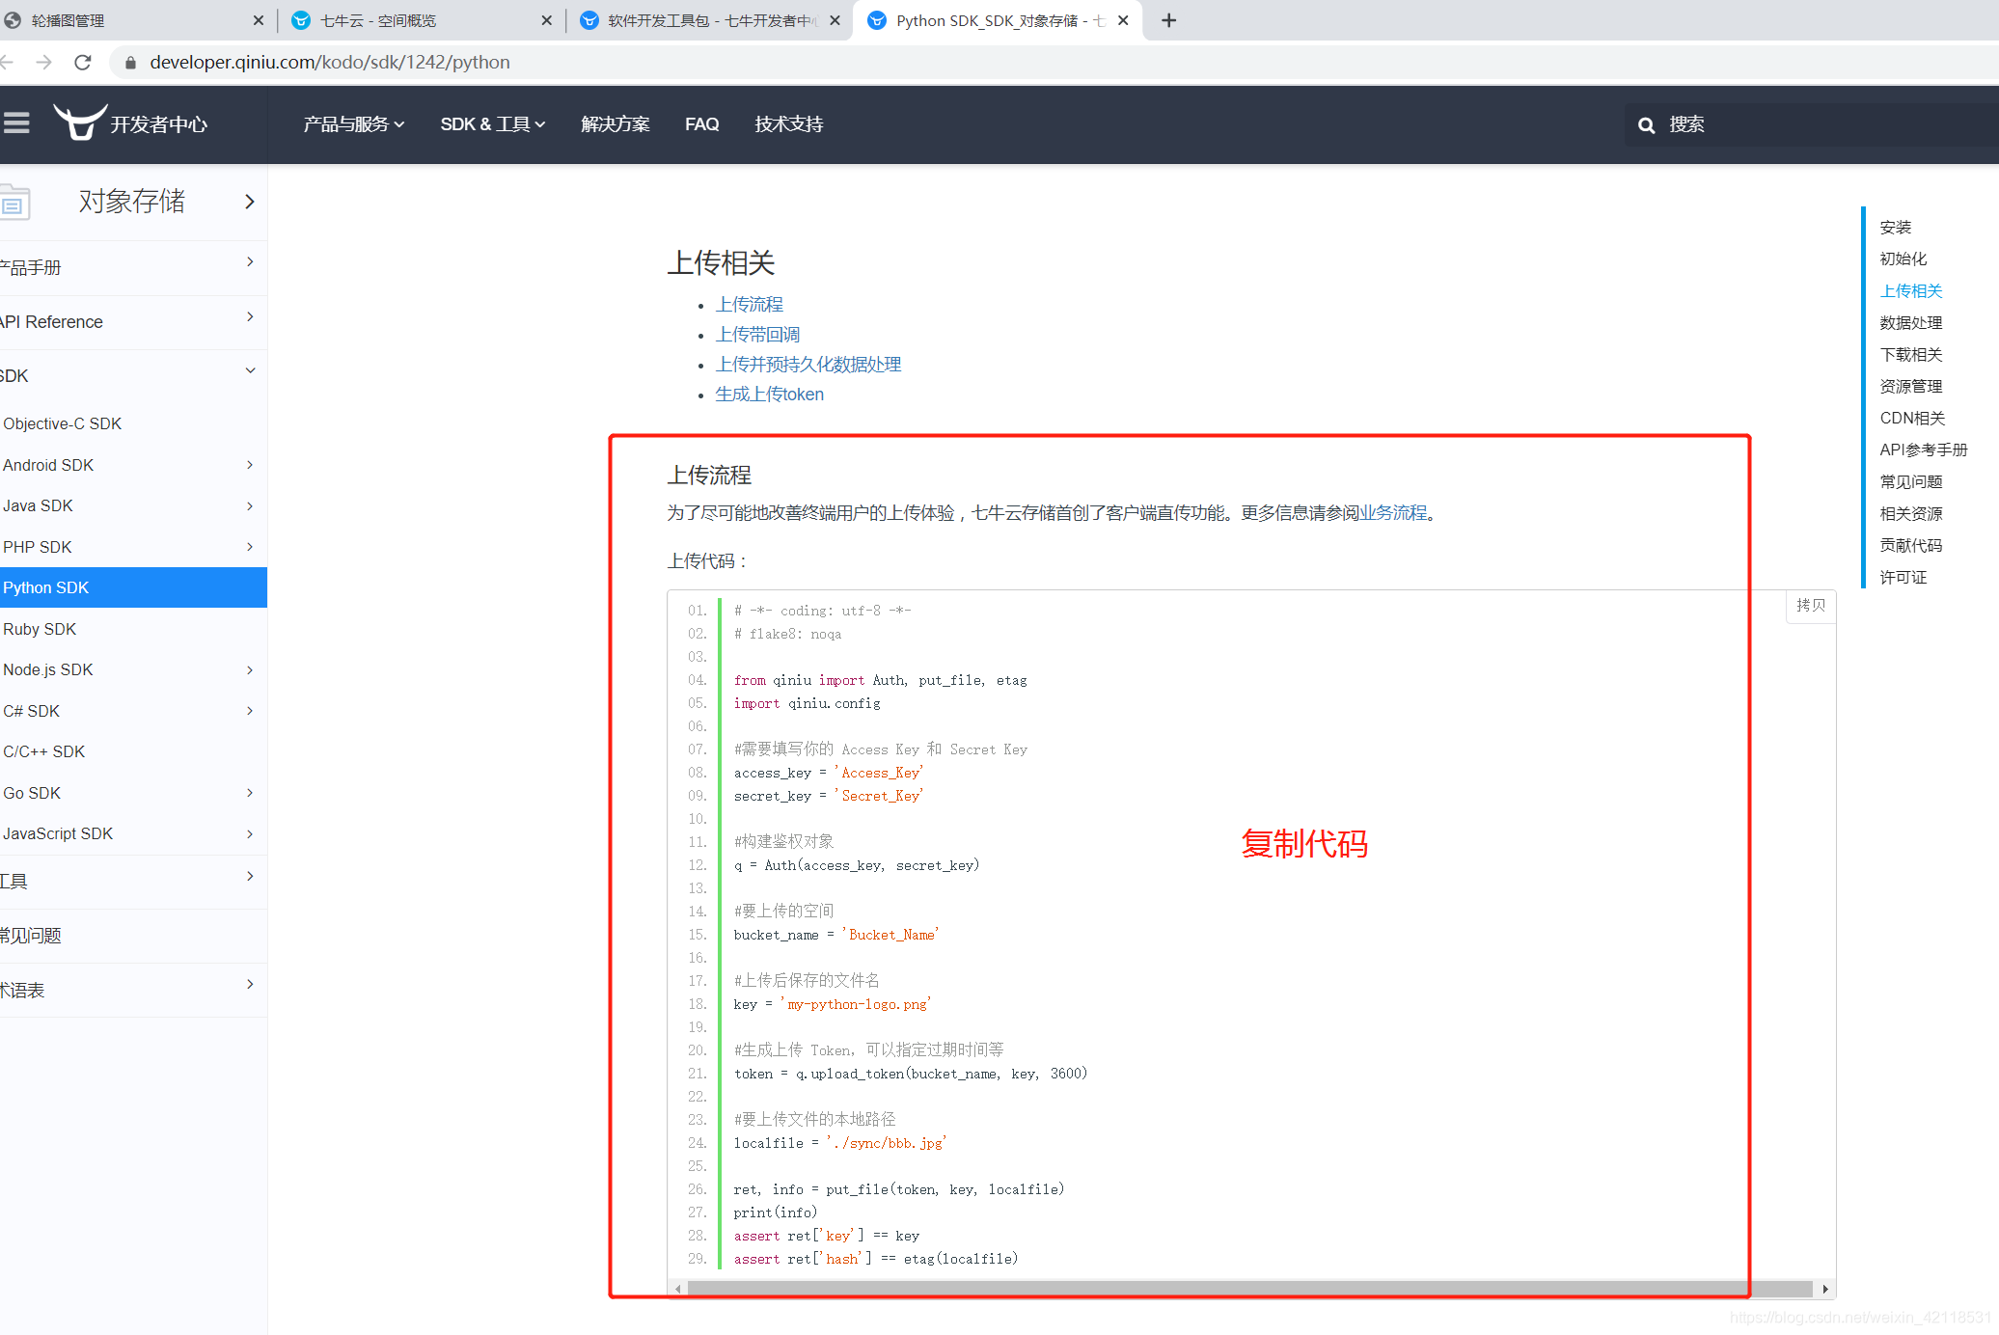Expand Java SDK sidebar entry
This screenshot has height=1335, width=1999.
tap(250, 506)
